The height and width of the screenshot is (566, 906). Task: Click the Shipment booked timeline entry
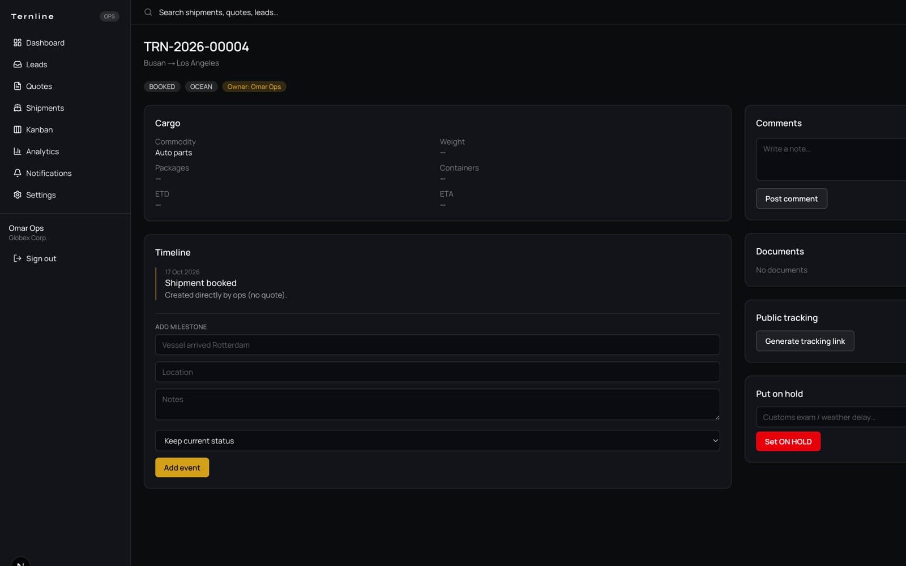[200, 283]
